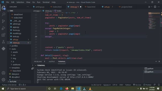Open the Extensions view icon

click(3, 35)
